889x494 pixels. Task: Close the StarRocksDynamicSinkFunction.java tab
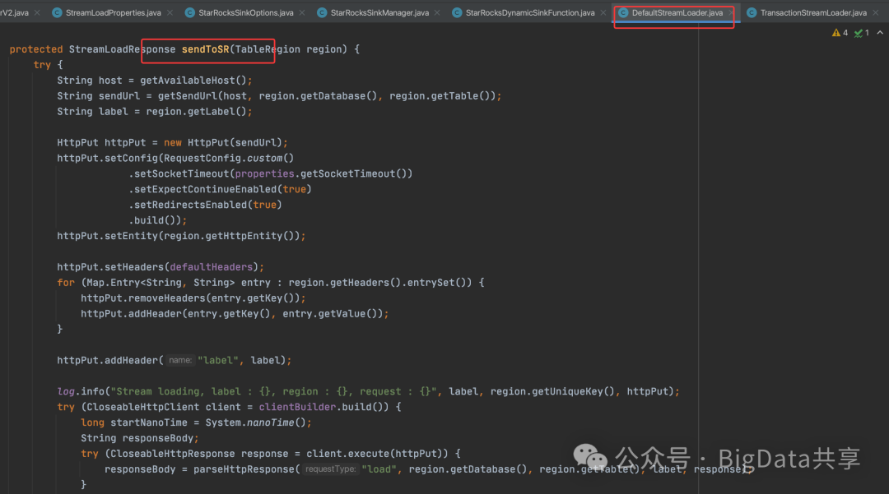pos(603,12)
